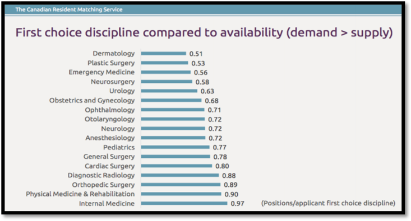Select the Otolaryngology label
Image resolution: width=411 pixels, height=221 pixels.
pyautogui.click(x=109, y=119)
